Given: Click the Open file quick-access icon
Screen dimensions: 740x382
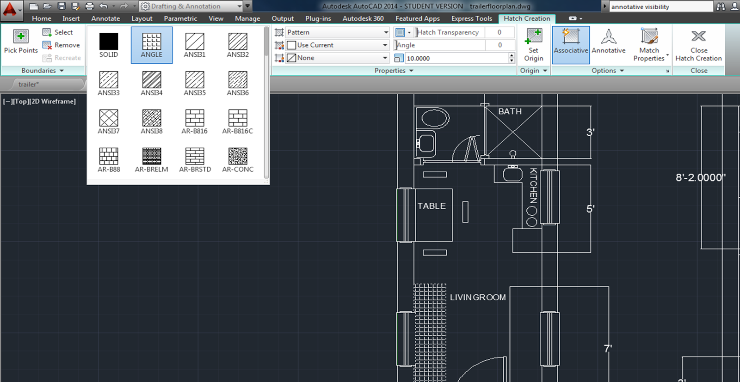Looking at the screenshot, I should [47, 6].
